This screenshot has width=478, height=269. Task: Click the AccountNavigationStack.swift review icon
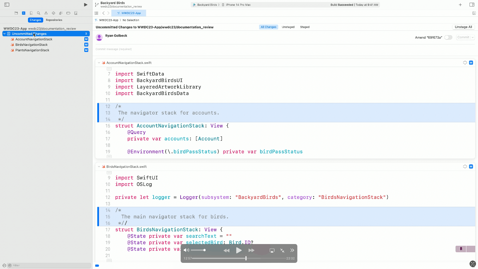tap(465, 63)
